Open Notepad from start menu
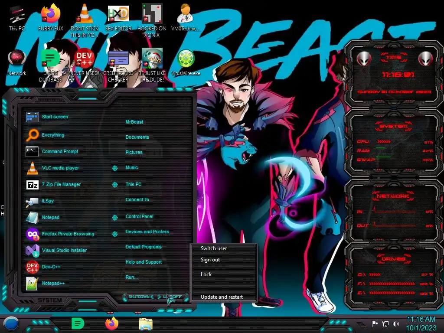The width and height of the screenshot is (444, 333). pyautogui.click(x=42, y=217)
